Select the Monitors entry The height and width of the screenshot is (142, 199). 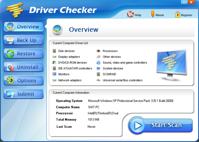click(64, 74)
